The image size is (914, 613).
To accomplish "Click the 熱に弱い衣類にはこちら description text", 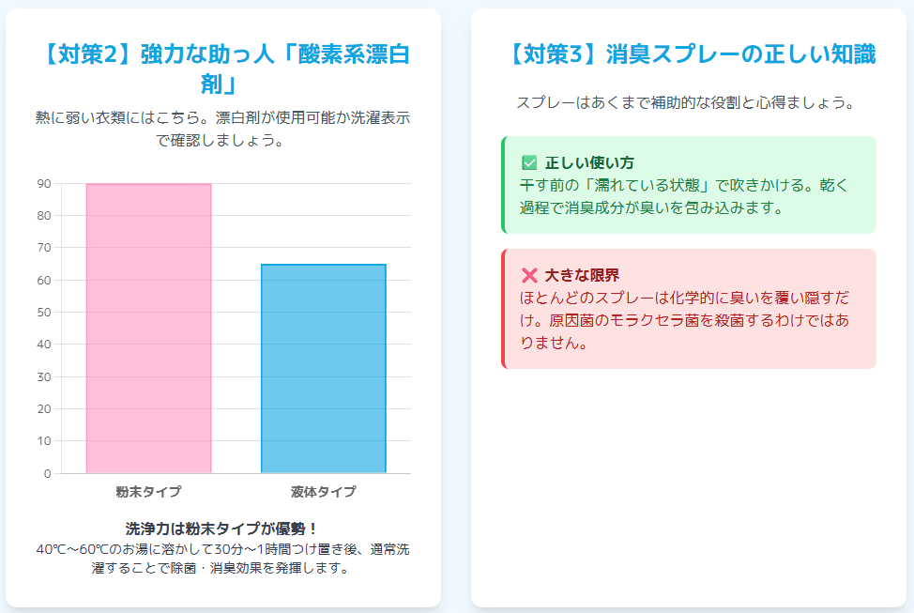I will [x=222, y=129].
